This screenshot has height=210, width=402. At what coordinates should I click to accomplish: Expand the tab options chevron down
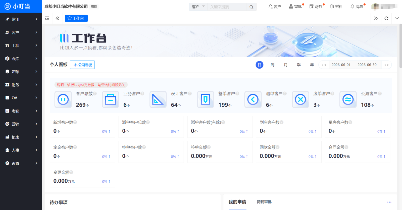coord(397,18)
